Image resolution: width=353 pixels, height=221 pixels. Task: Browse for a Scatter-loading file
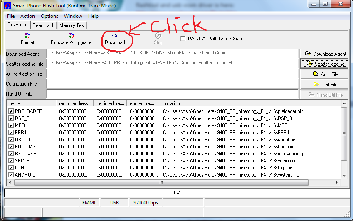click(x=325, y=64)
